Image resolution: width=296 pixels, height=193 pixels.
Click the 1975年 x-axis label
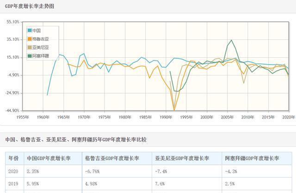coord(105,117)
